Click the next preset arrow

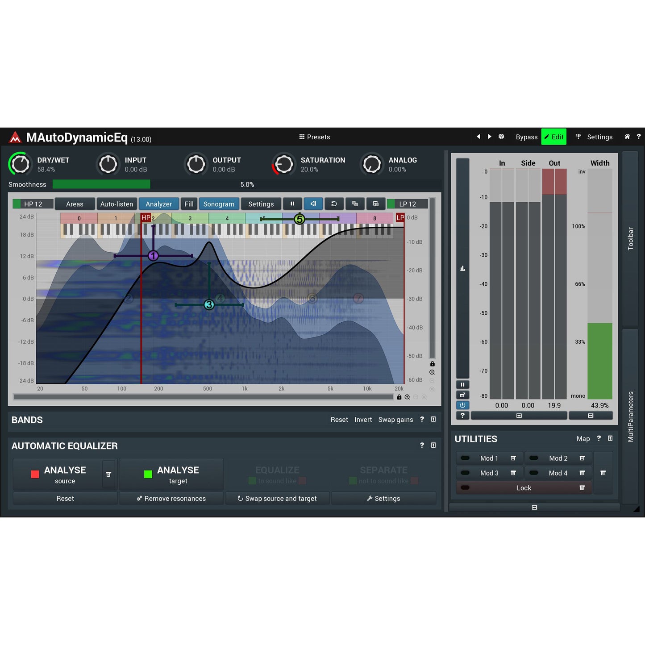pyautogui.click(x=489, y=137)
